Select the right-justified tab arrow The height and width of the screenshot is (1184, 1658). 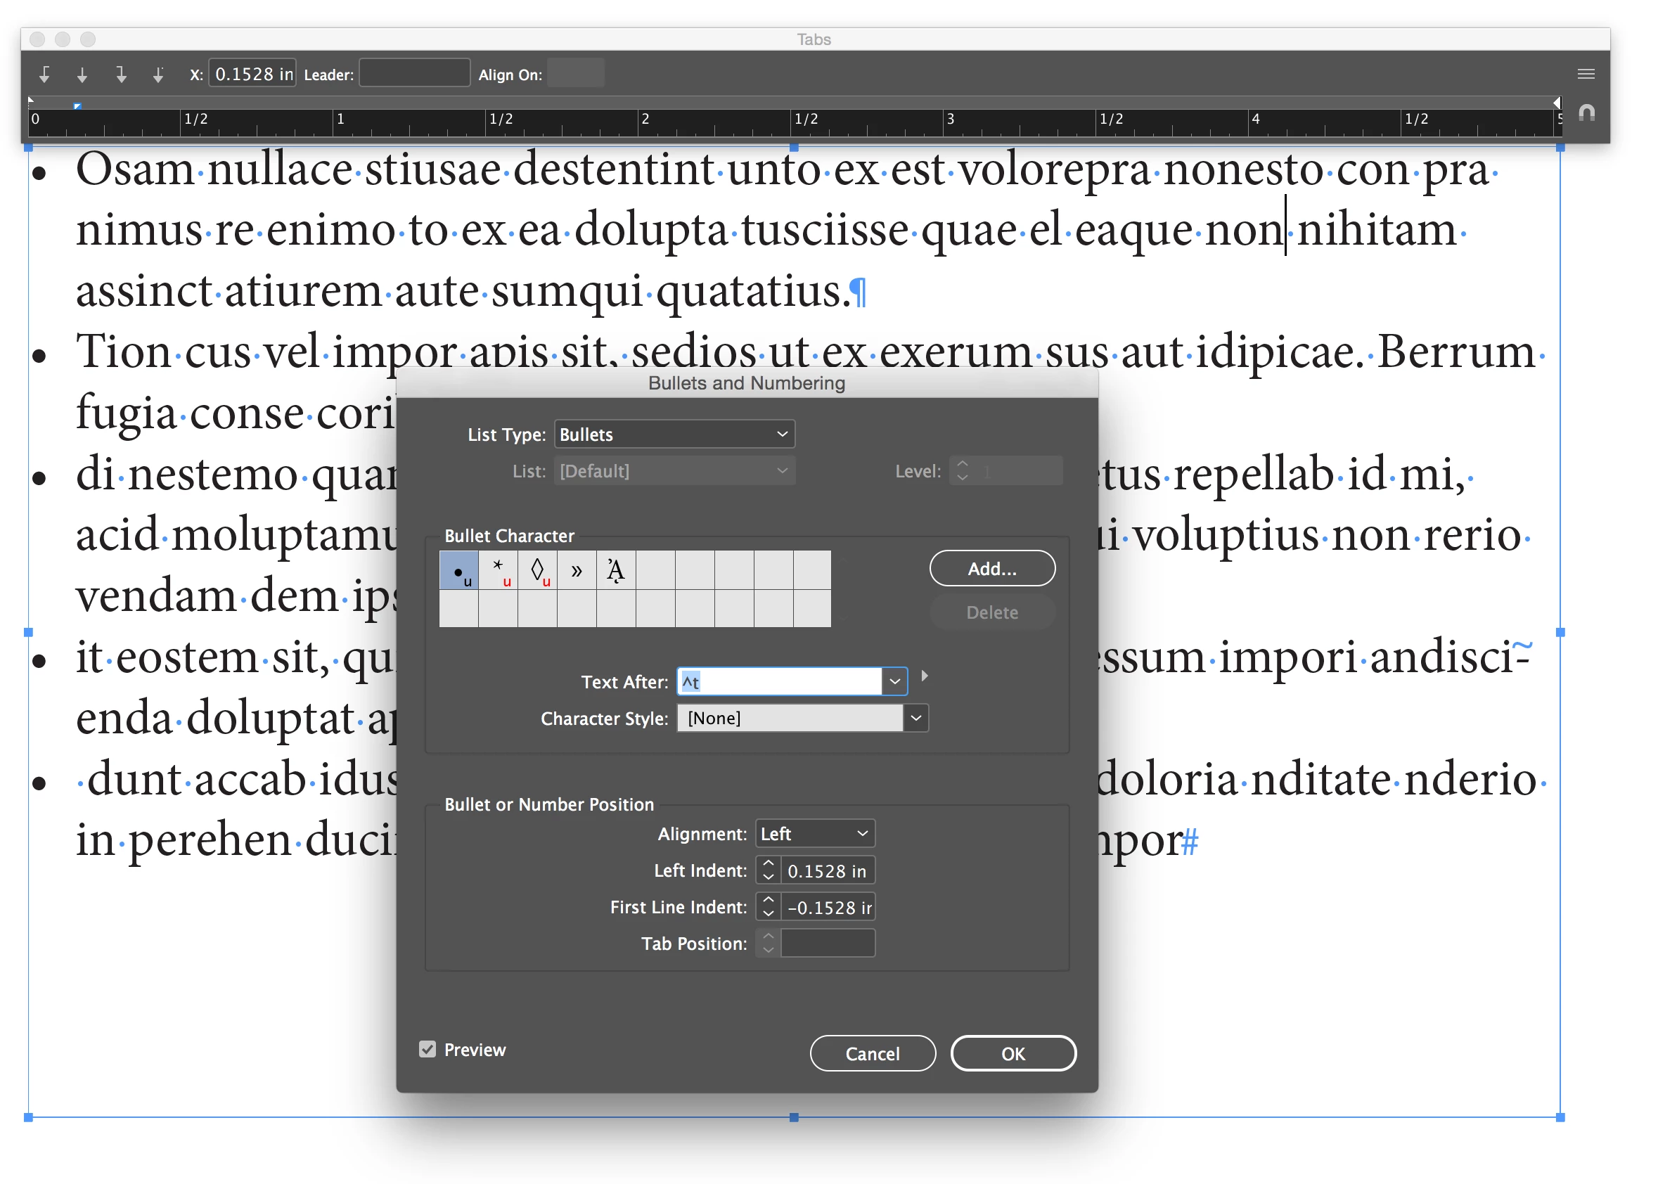pos(121,75)
